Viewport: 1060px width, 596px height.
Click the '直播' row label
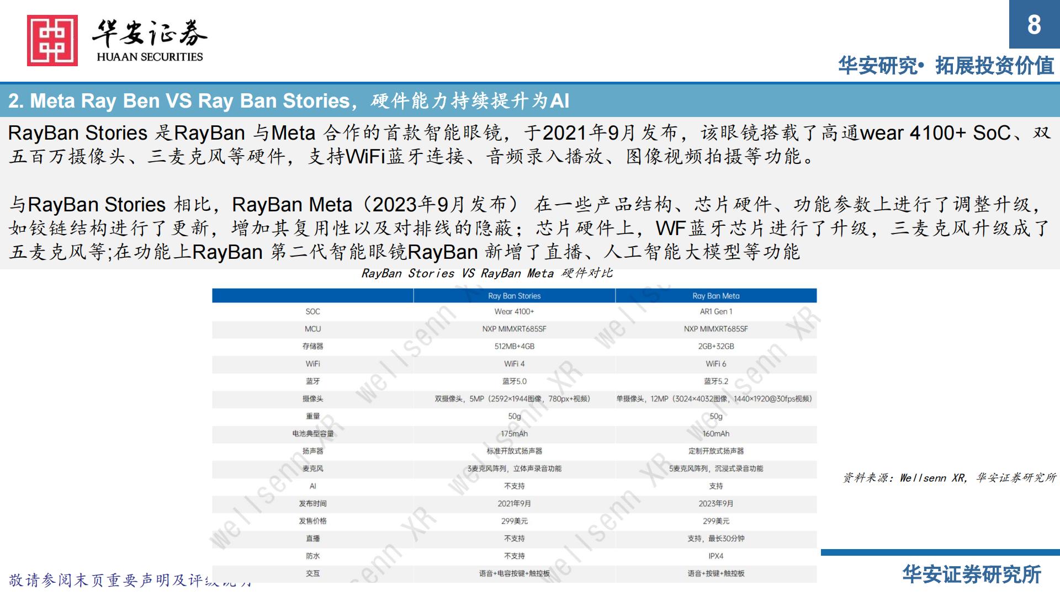(x=312, y=539)
